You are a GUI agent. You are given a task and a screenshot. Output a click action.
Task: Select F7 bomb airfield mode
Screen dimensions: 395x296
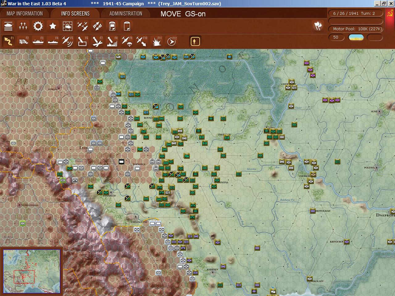coord(97,41)
